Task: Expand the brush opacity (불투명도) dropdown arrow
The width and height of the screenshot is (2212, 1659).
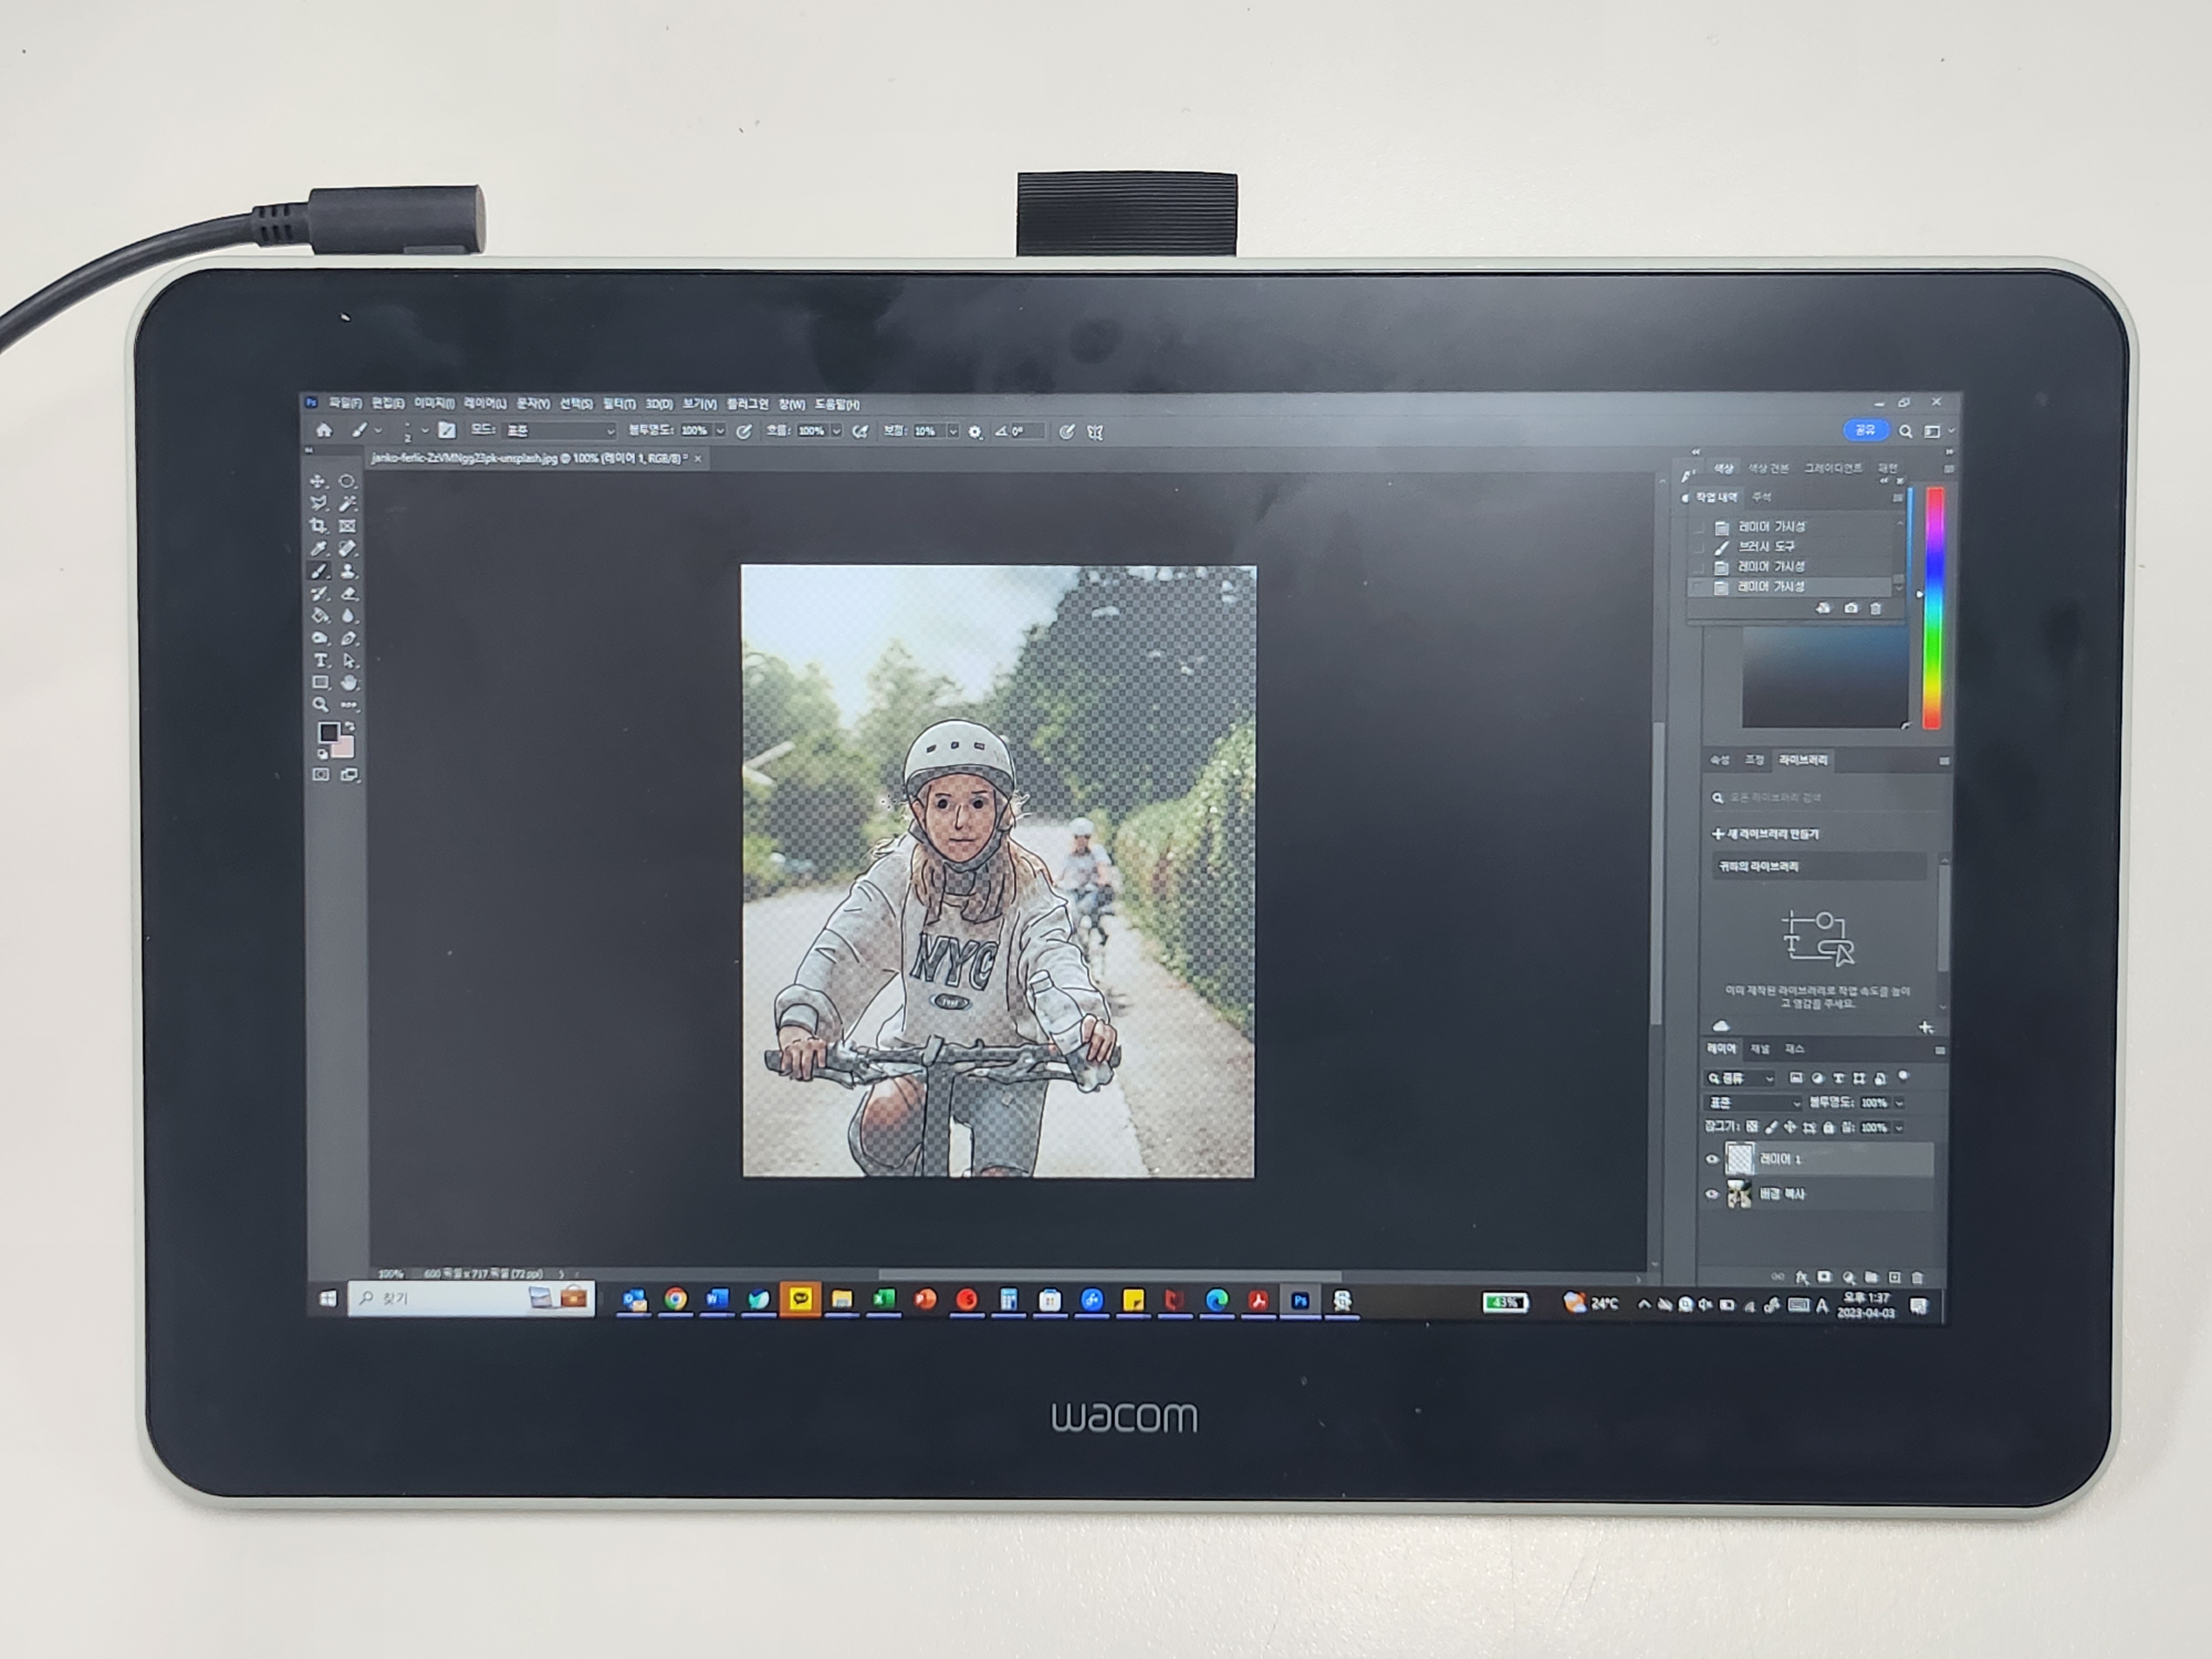Action: [x=720, y=431]
